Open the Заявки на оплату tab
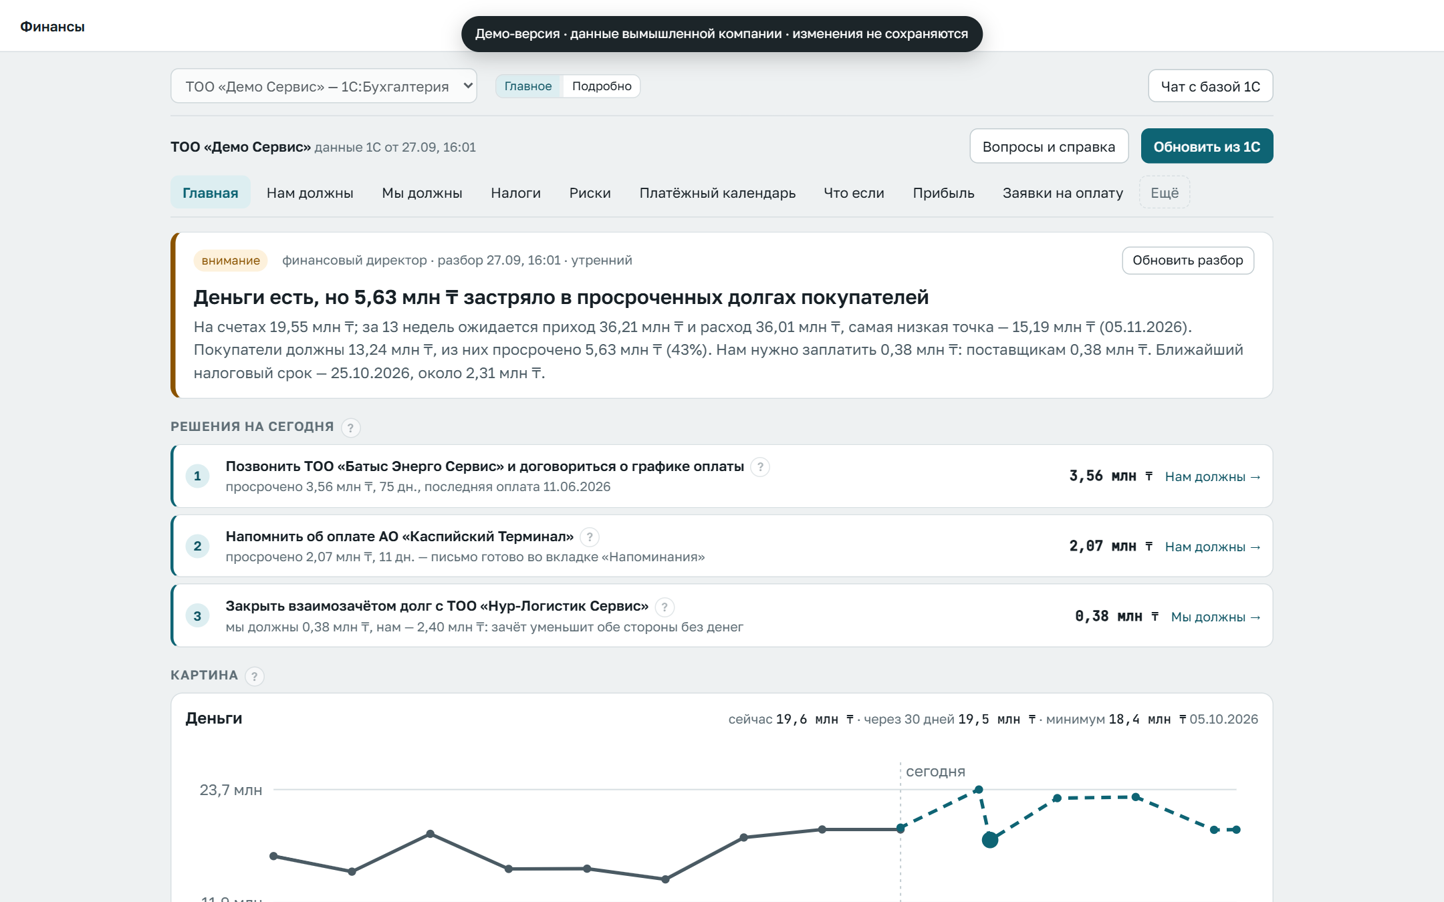The height and width of the screenshot is (902, 1444). pos(1063,193)
